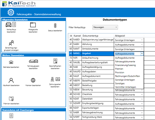Click the settings gear icon in header

click(x=11, y=12)
